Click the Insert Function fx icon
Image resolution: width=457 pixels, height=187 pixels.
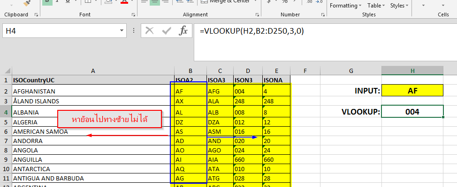click(183, 31)
